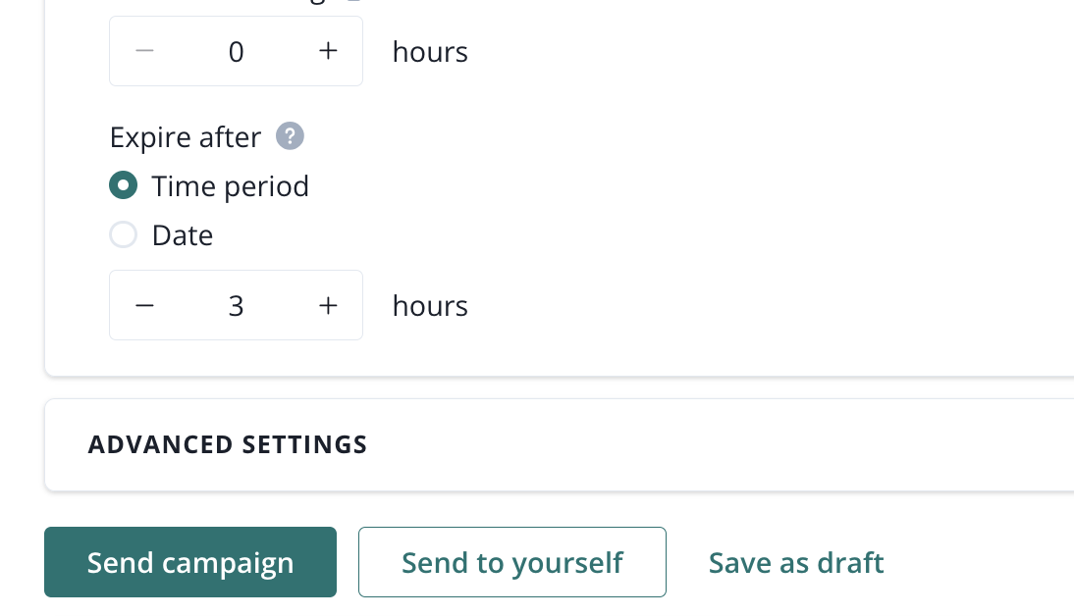Click the 'Expire after' label

(186, 137)
